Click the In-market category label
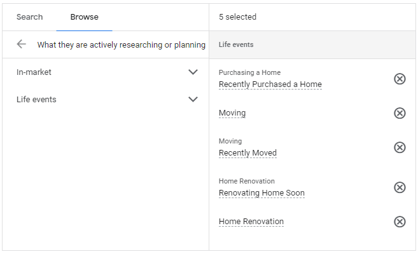Screen dimensions: 418x254 34,72
